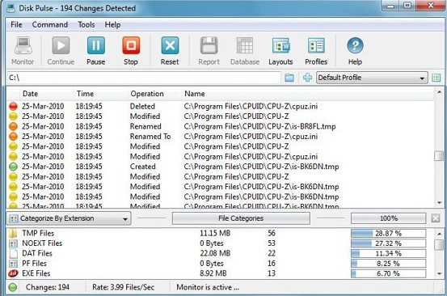The image size is (447, 296).
Task: Click the Continue play icon
Action: click(61, 45)
